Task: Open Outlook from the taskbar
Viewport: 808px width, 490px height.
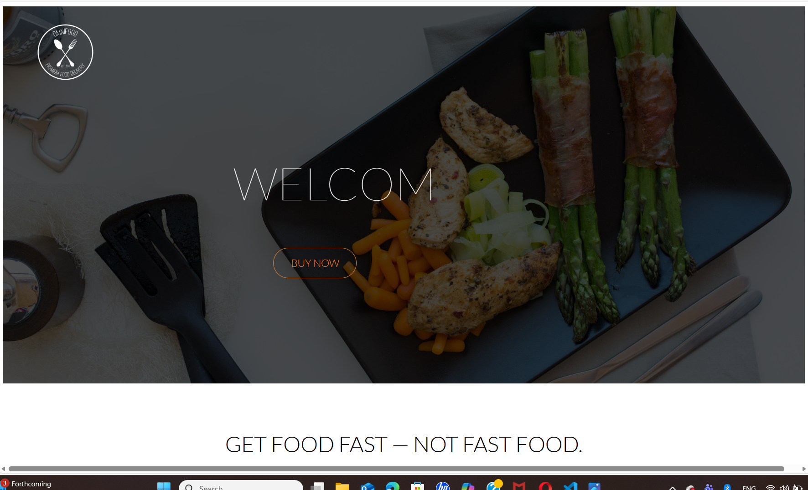Action: point(367,486)
